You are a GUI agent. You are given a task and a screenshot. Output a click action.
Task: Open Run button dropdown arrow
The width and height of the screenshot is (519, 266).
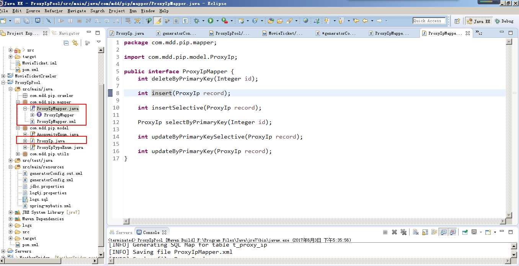pyautogui.click(x=217, y=21)
